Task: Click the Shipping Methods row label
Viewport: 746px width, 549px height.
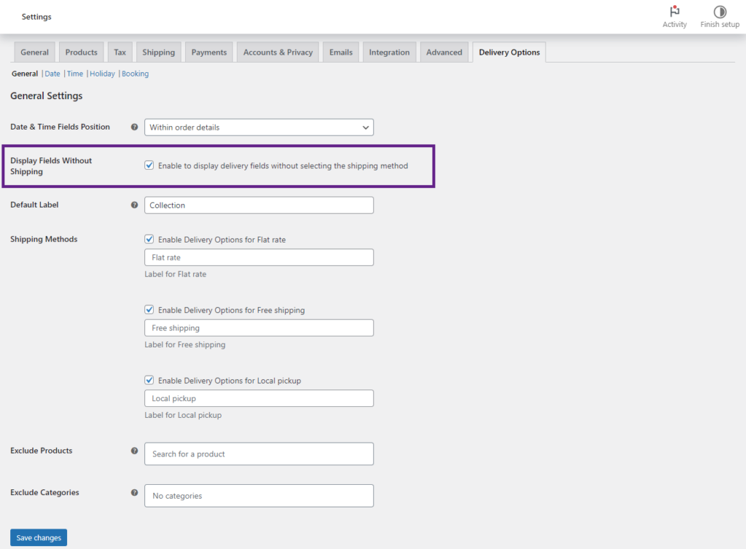Action: click(x=44, y=239)
